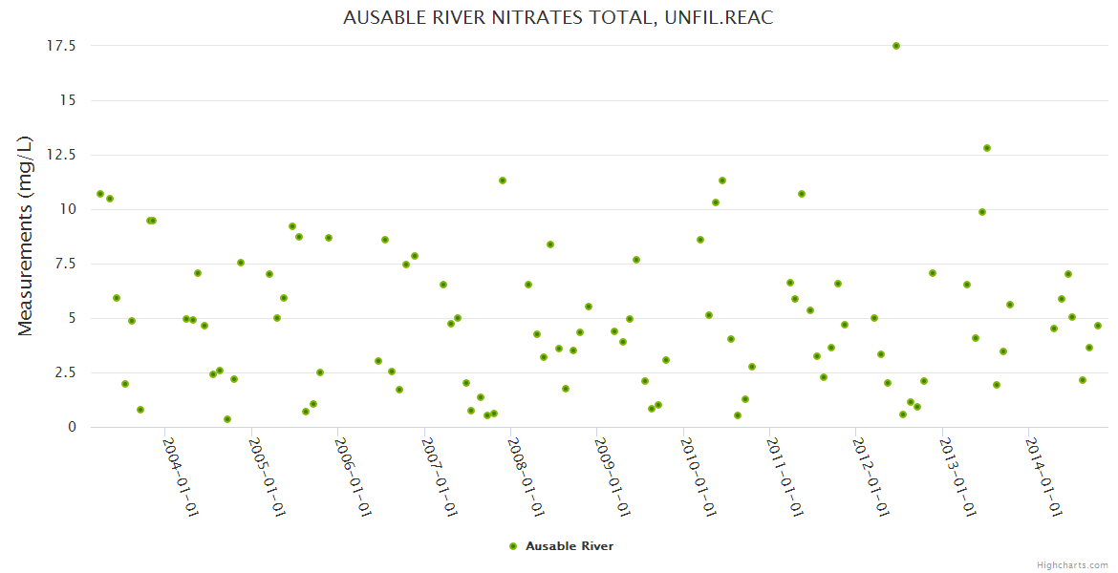Image resolution: width=1118 pixels, height=573 pixels.
Task: Click the 2013 data point near 12.8 mg/L
Action: (x=987, y=148)
